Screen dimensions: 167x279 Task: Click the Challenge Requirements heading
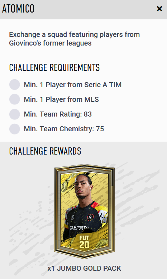54,68
